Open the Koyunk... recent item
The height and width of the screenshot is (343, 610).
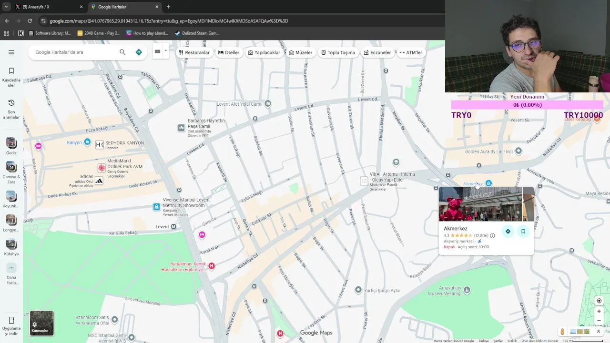[x=11, y=199]
